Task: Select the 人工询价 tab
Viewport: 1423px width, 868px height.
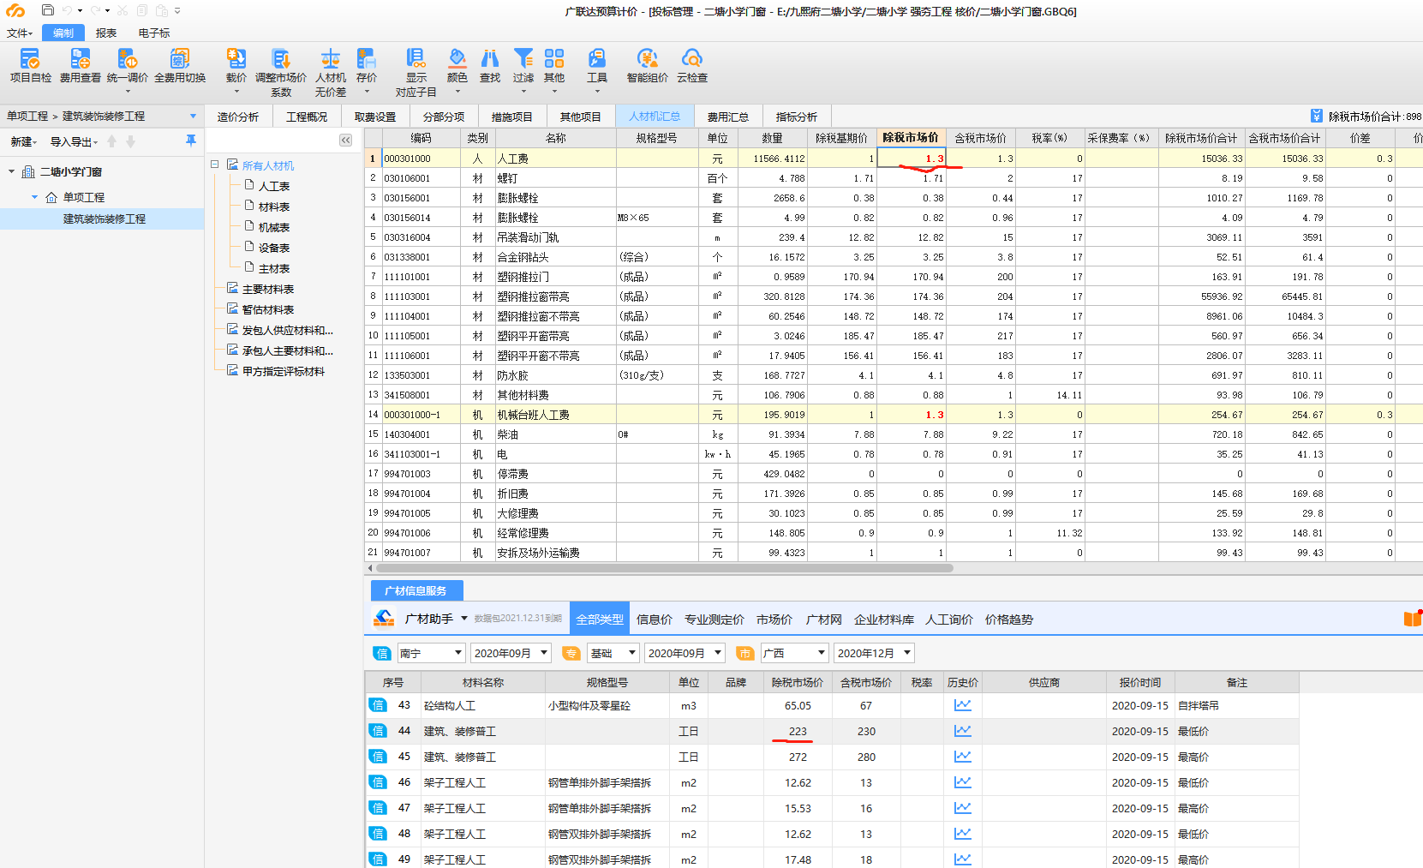Action: coord(949,620)
